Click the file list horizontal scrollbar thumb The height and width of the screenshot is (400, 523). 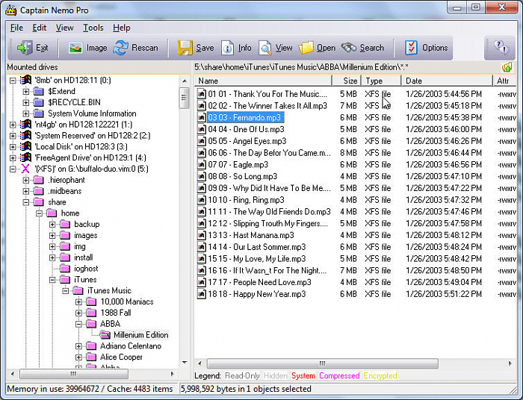(322, 363)
